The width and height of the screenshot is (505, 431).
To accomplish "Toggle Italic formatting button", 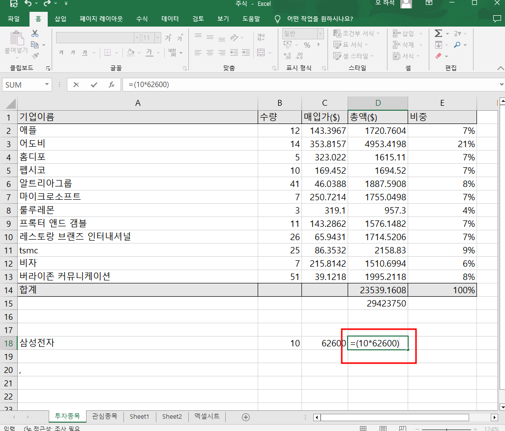I will click(x=73, y=52).
